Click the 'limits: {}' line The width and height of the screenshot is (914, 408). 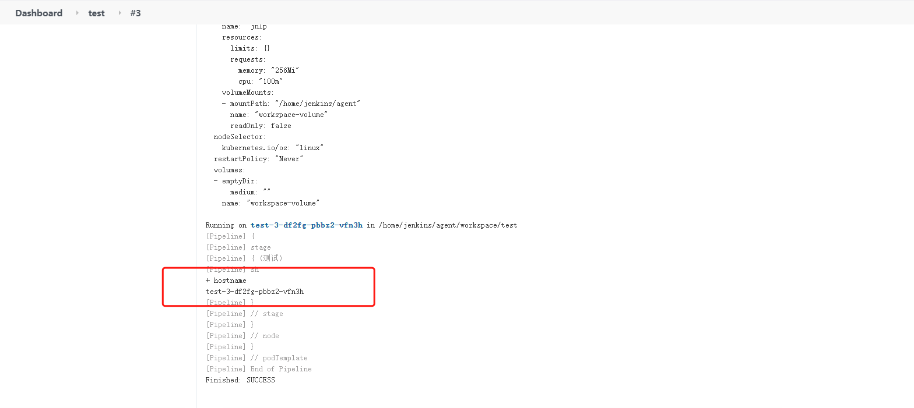click(x=249, y=48)
